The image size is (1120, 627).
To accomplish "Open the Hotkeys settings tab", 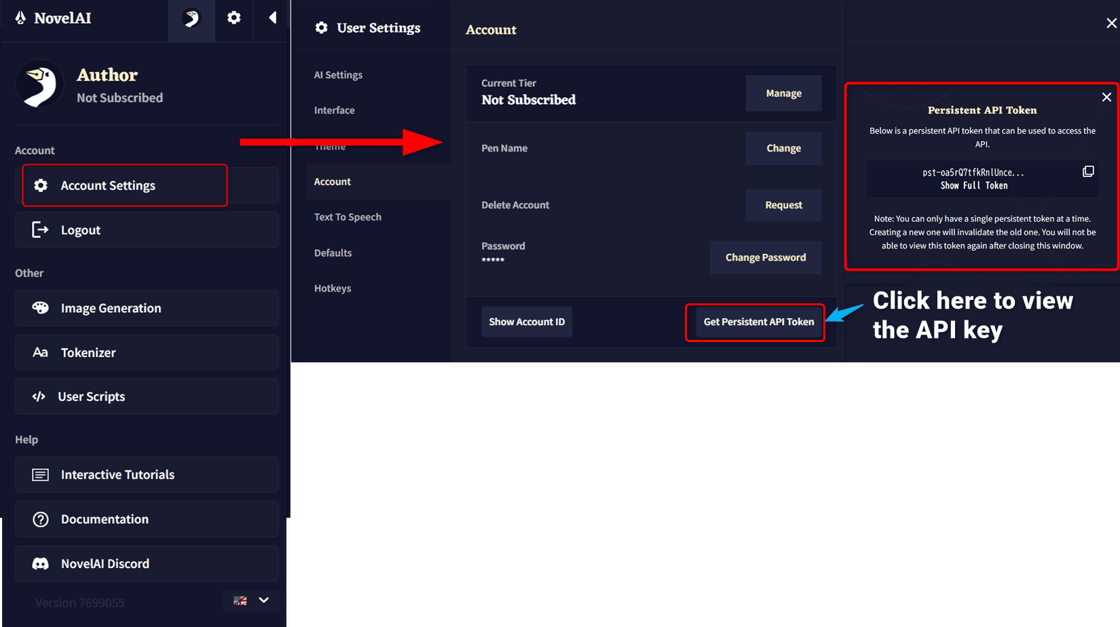I will pos(333,288).
